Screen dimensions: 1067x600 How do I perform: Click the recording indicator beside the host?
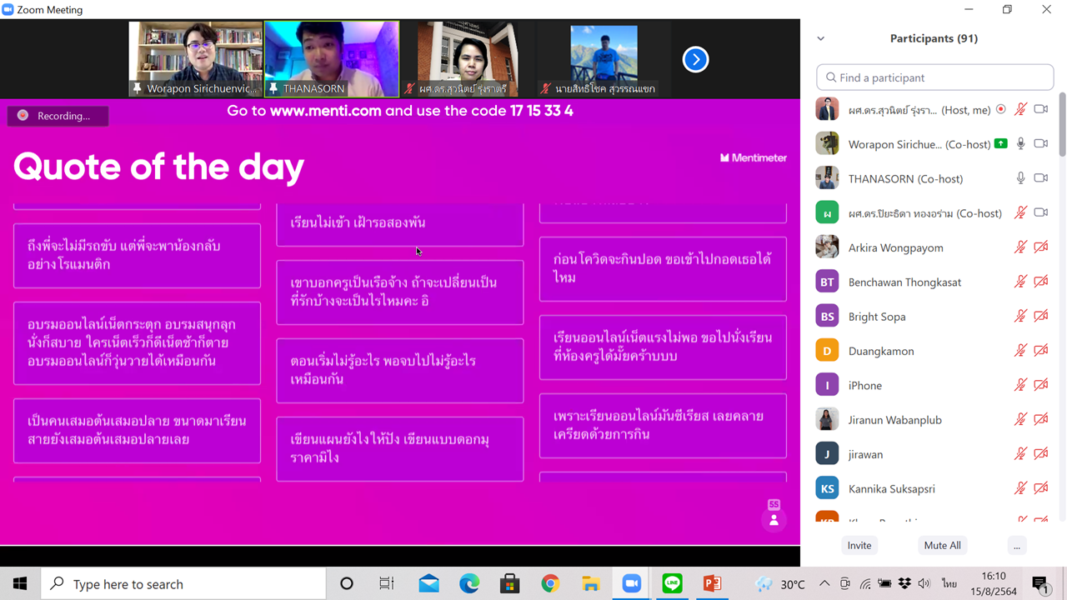pos(1001,109)
